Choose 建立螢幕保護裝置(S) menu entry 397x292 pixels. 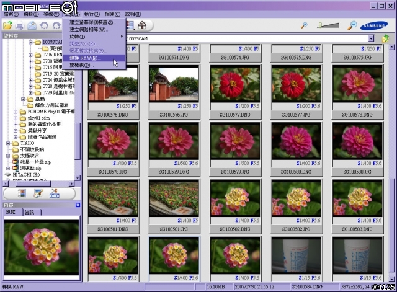[94, 22]
